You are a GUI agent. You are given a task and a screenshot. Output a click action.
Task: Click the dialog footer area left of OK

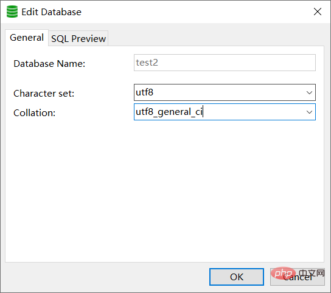105,277
